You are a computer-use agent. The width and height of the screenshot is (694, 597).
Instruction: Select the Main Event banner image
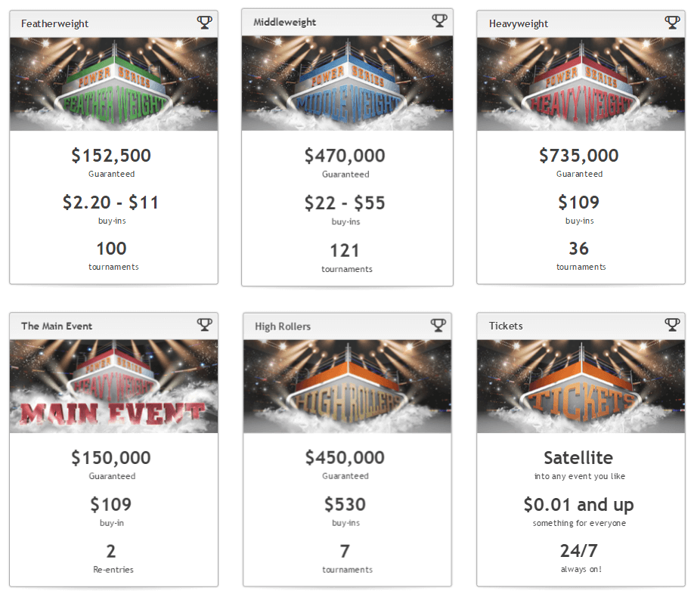point(113,386)
